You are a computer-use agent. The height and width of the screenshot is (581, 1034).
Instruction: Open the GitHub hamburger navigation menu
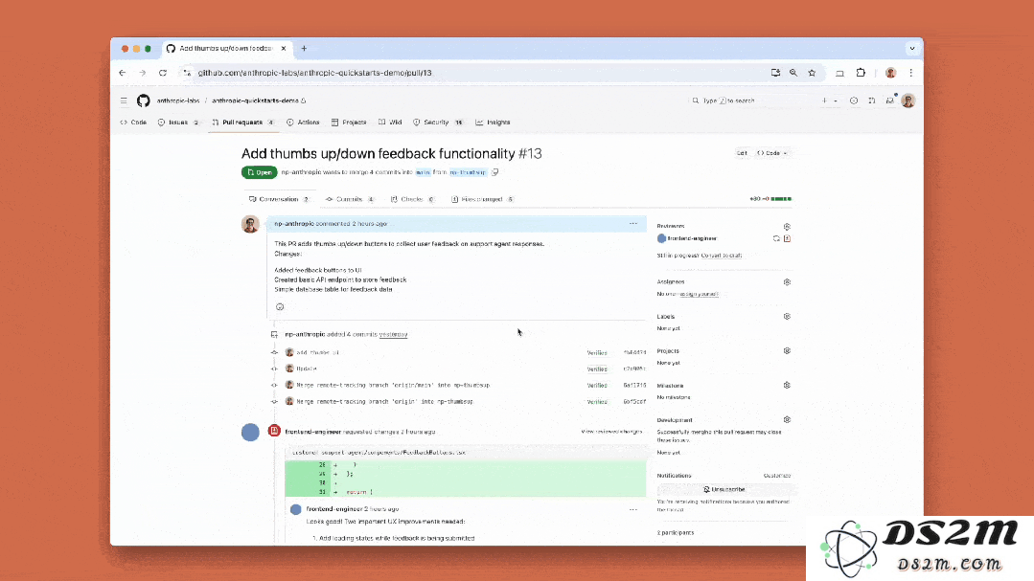point(124,101)
